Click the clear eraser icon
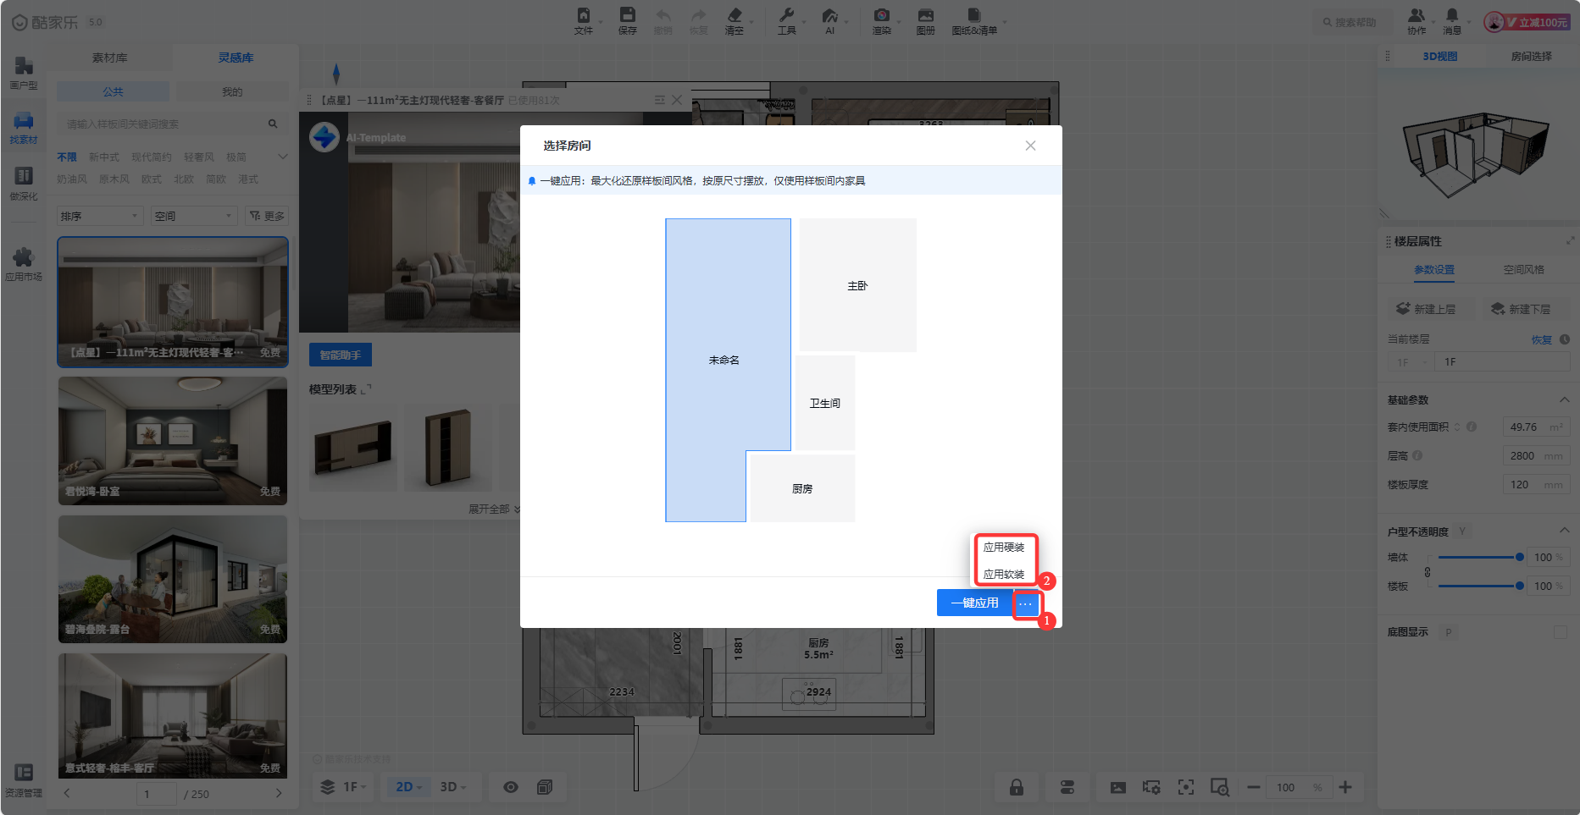 click(x=734, y=20)
